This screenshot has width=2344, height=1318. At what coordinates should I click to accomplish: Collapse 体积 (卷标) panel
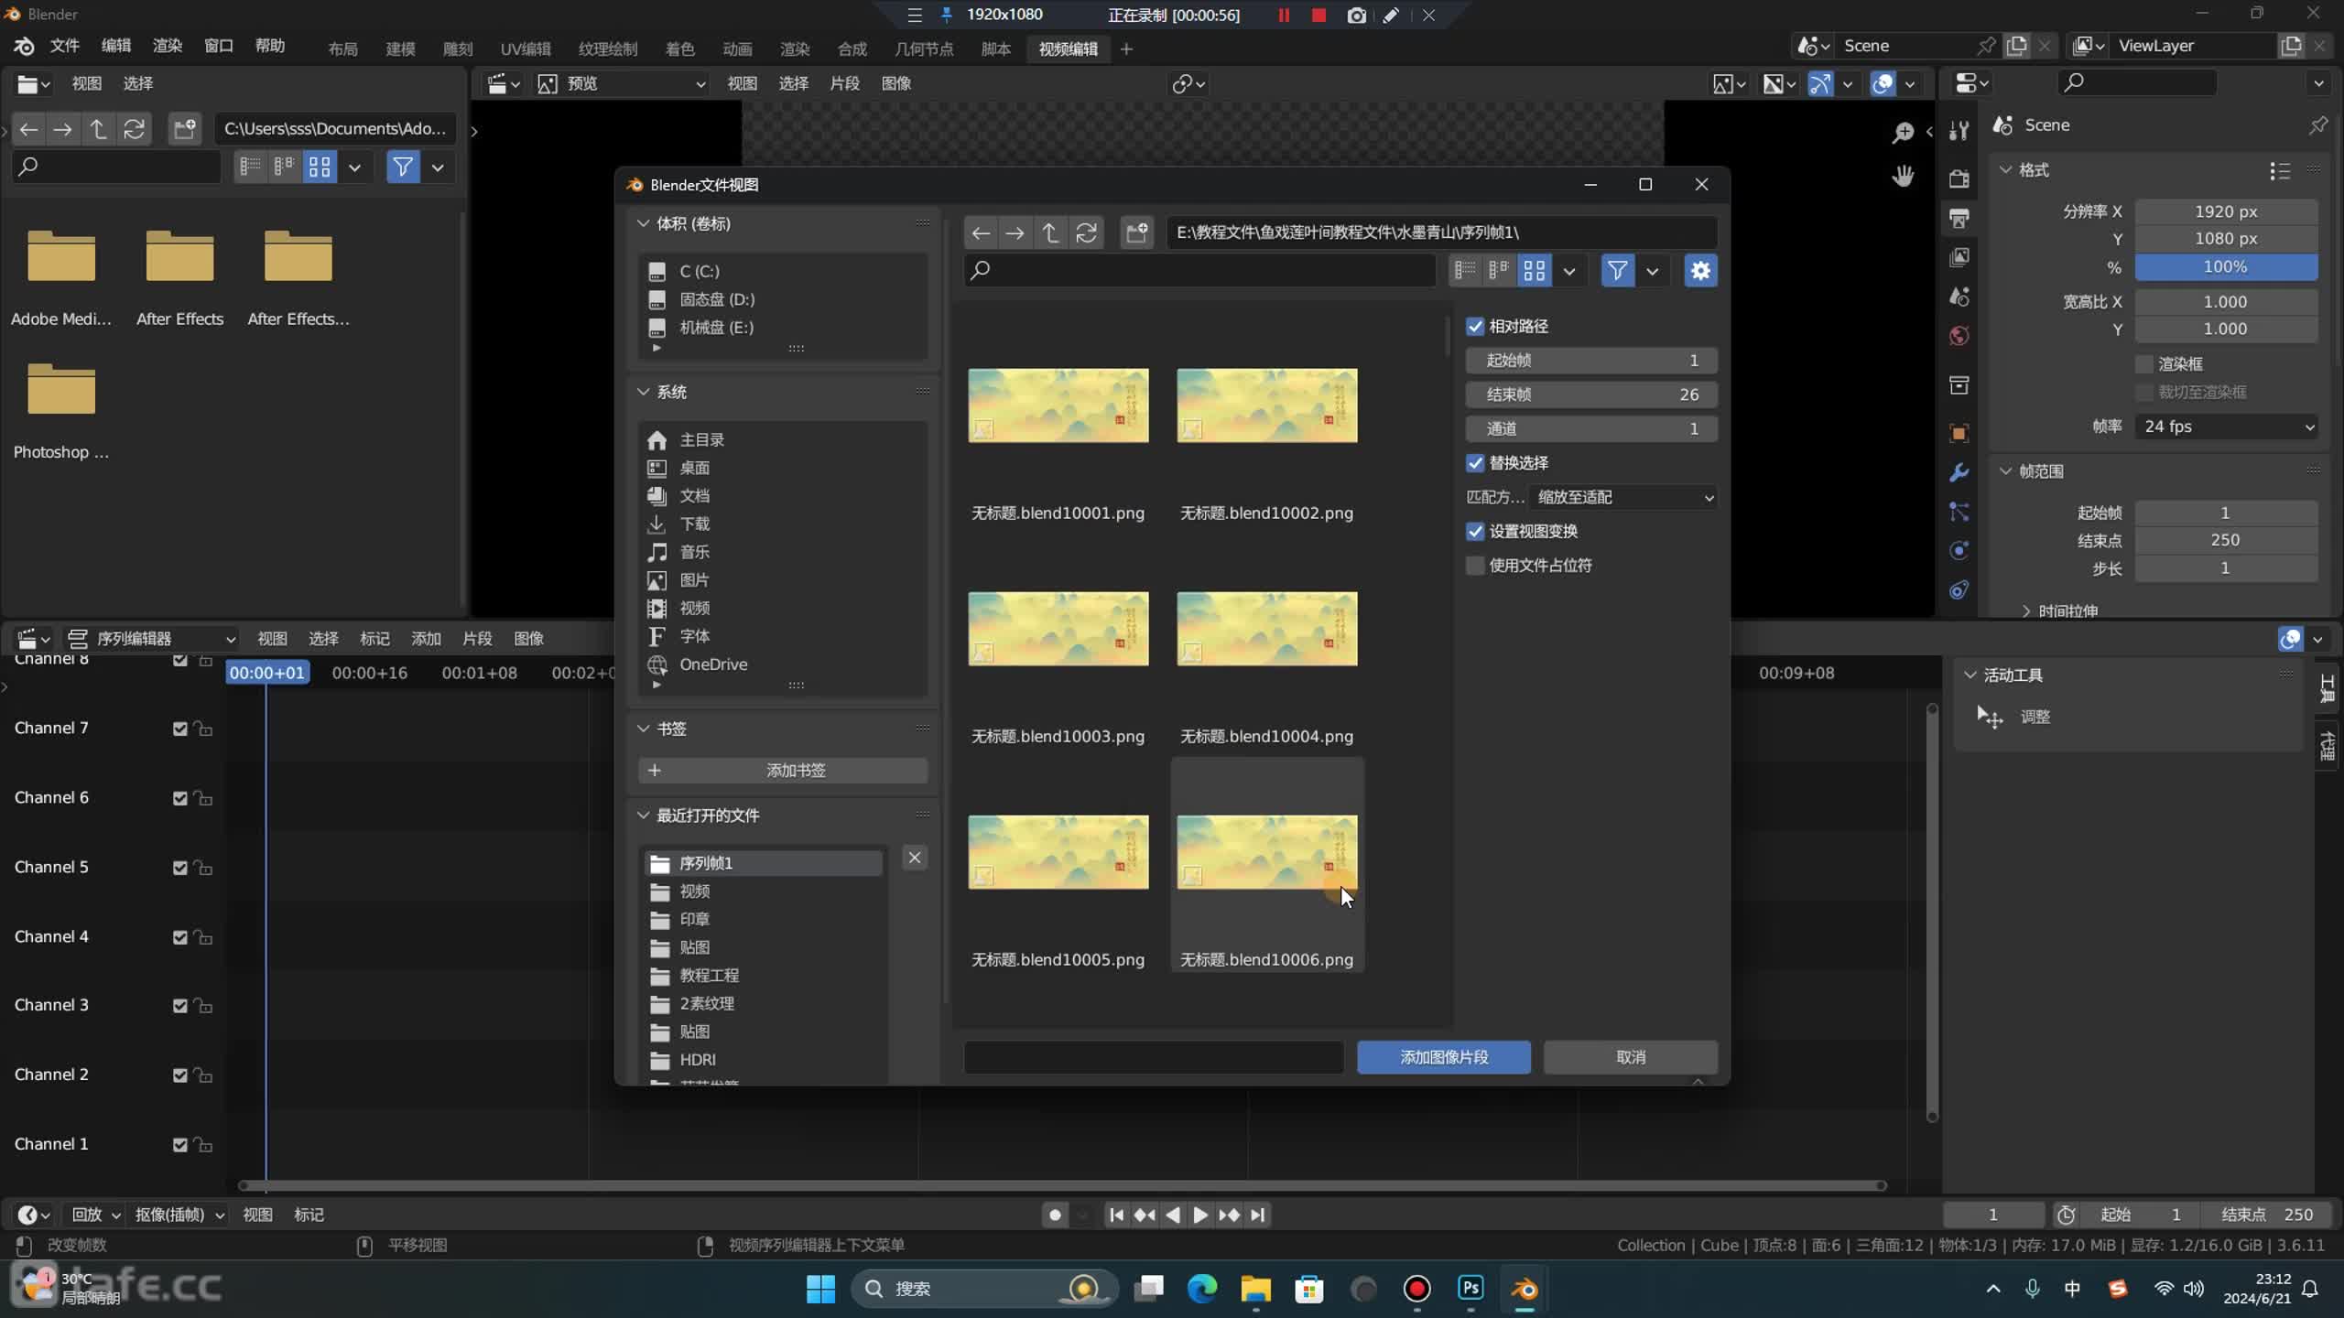(643, 223)
